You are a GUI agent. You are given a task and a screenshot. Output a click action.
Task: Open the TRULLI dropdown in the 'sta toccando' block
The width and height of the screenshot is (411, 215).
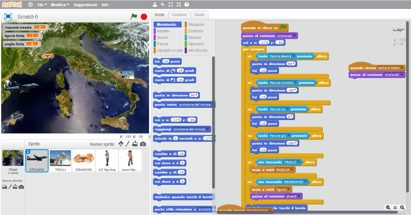[299, 162]
